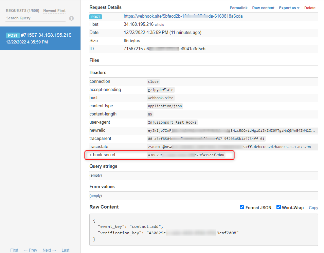
Task: Open the whois link for the host IP
Action: click(159, 24)
